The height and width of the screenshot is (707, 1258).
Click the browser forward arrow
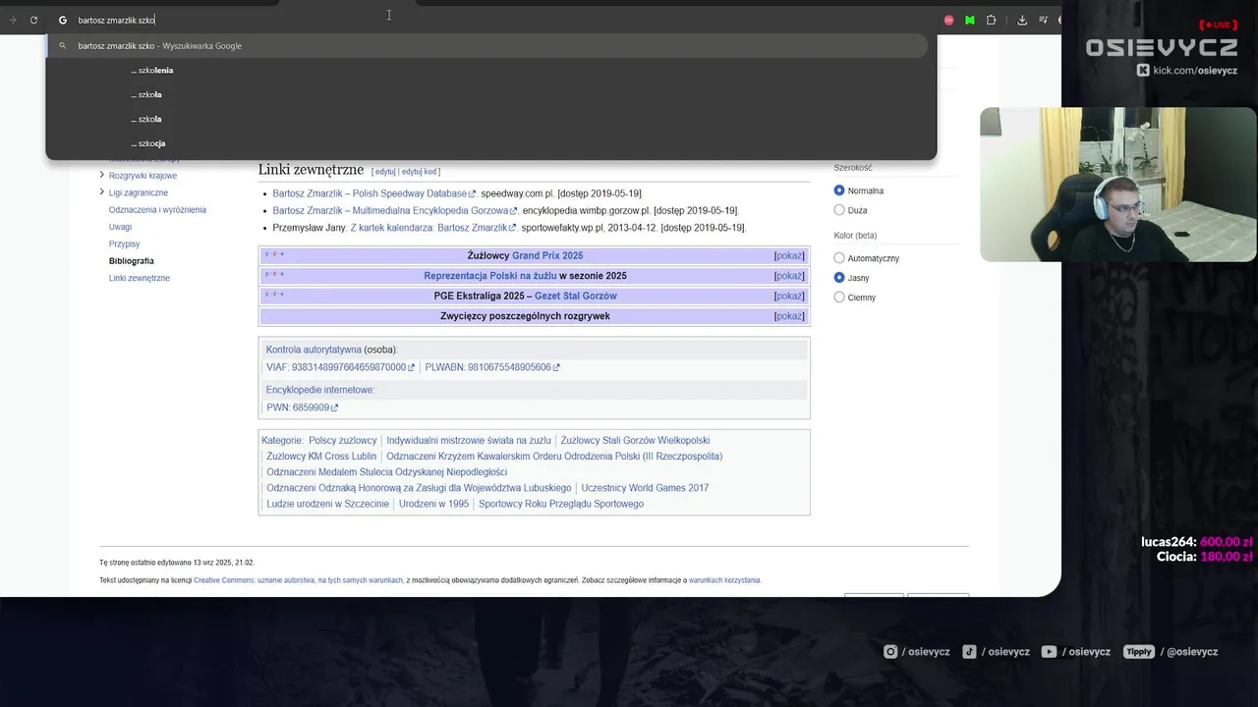tap(13, 20)
